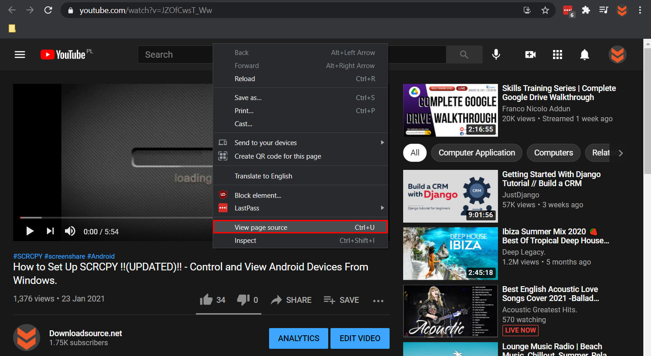Click in the YouTube Search field
Viewport: 651px width, 356px height.
pyautogui.click(x=292, y=55)
